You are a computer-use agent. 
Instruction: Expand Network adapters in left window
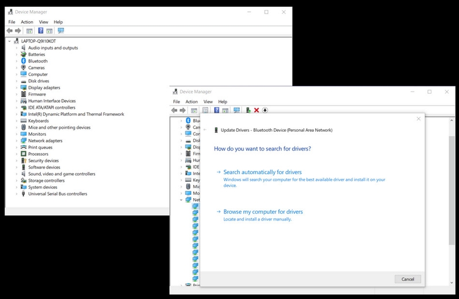(17, 140)
